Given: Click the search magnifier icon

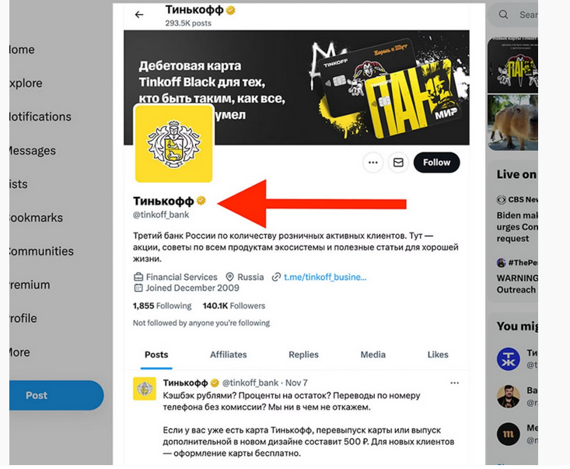Looking at the screenshot, I should (x=504, y=15).
